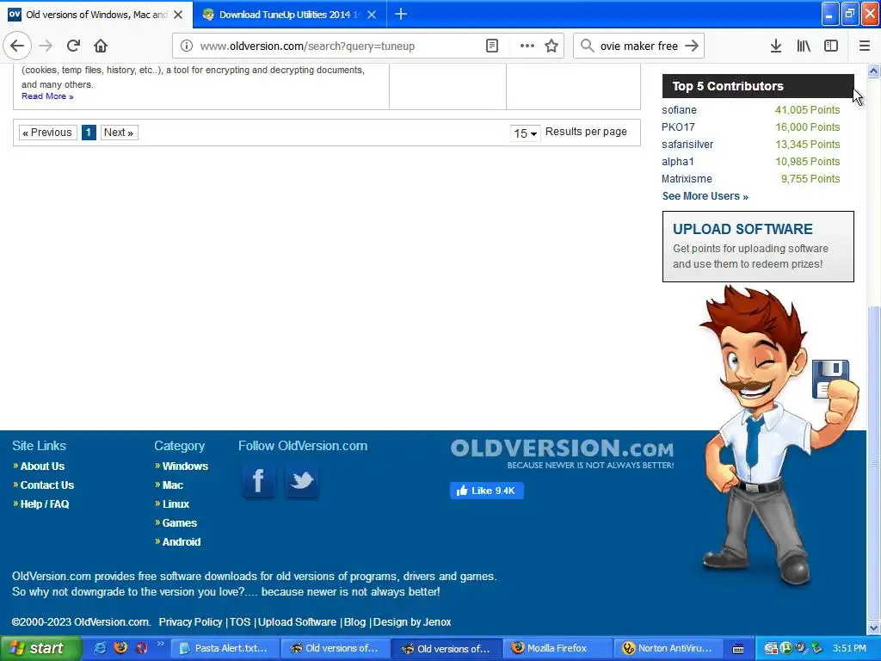Click the Facebook icon in footer

(x=258, y=480)
